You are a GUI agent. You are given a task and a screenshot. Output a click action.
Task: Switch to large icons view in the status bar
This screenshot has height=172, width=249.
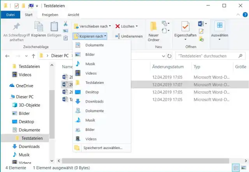(244, 168)
